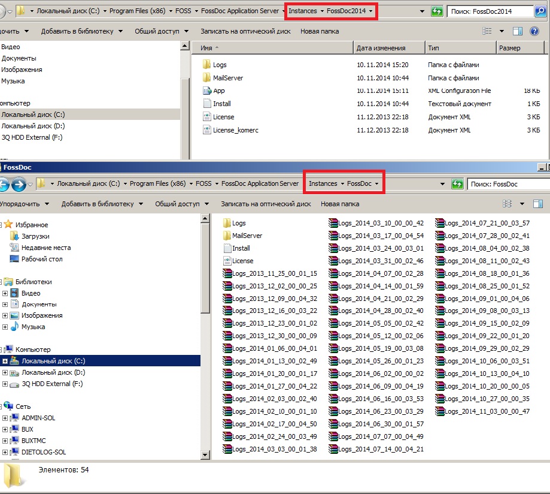
Task: Select the Logs_2014_11_03_00_00_47 archive icon
Action: pyautogui.click(x=440, y=411)
